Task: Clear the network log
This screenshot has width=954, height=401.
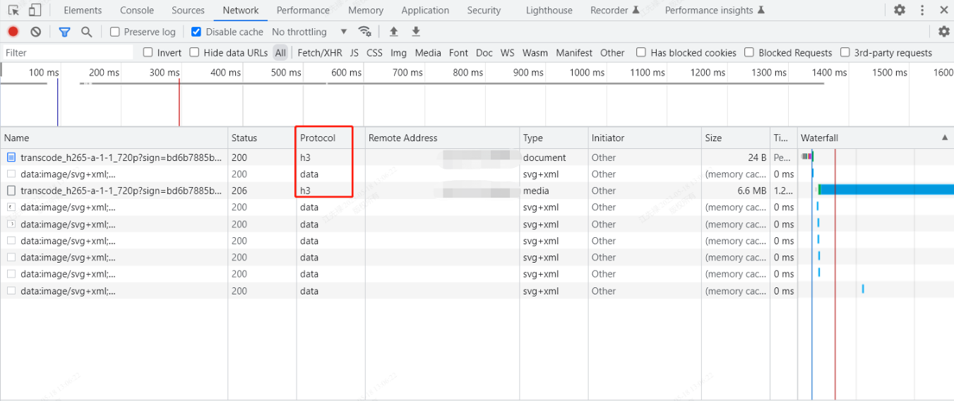Action: (x=35, y=32)
